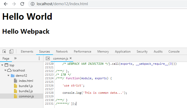Collapse the demo12 folder arrow
Screen dimensions: 187x108
coord(9,76)
